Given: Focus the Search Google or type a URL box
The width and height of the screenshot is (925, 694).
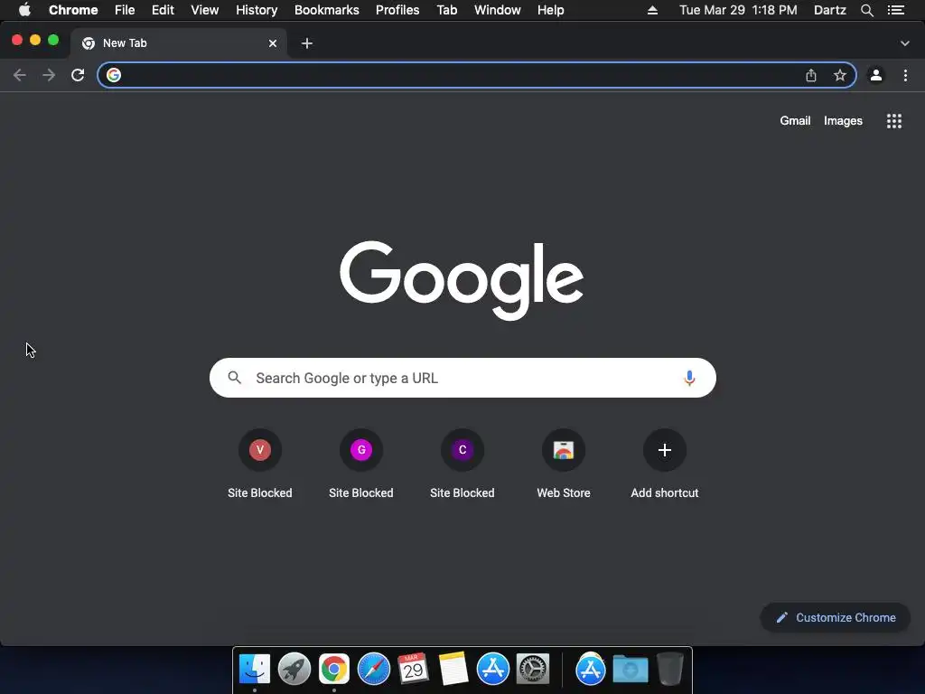Looking at the screenshot, I should click(462, 378).
